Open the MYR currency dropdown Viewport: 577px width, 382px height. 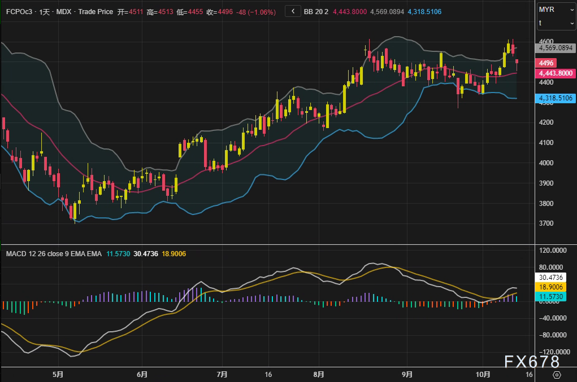pyautogui.click(x=556, y=10)
